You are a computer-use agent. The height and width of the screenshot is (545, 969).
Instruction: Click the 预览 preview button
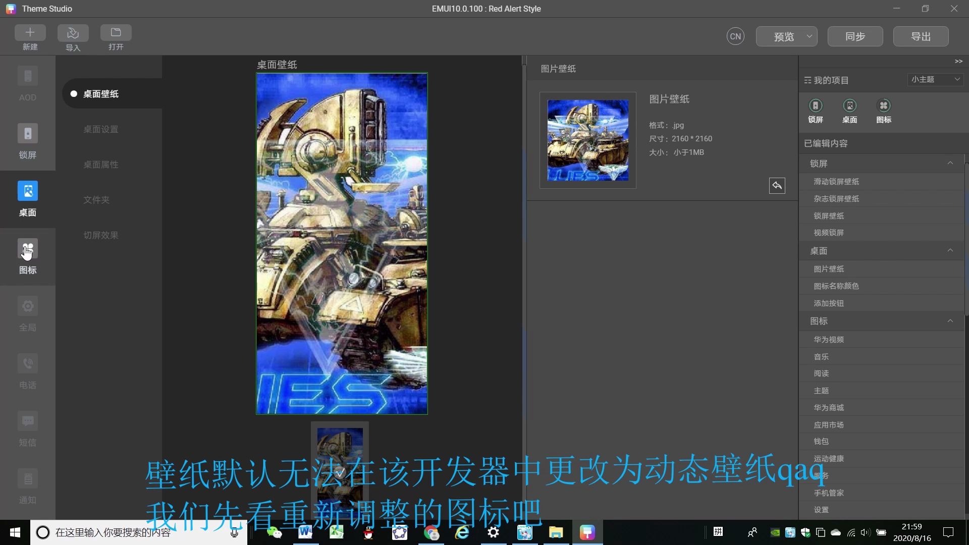(x=784, y=36)
